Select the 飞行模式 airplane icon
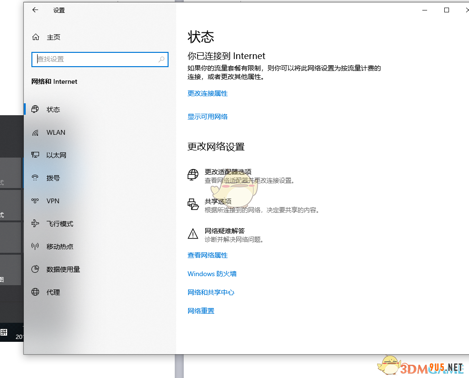The image size is (469, 378). pyautogui.click(x=35, y=223)
